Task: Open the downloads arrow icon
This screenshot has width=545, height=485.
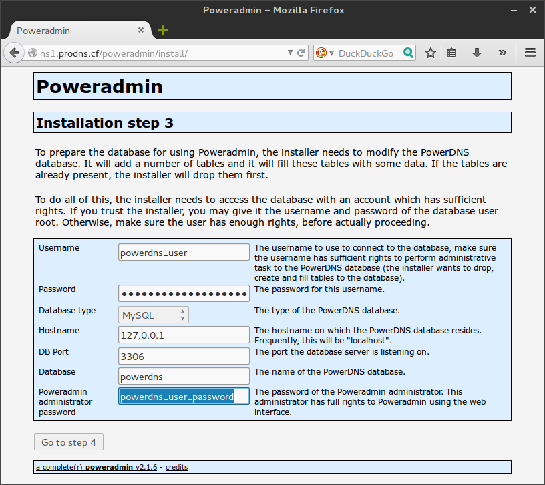Action: pyautogui.click(x=476, y=53)
